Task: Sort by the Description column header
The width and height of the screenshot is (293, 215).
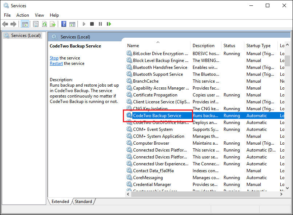Action: tap(206, 46)
